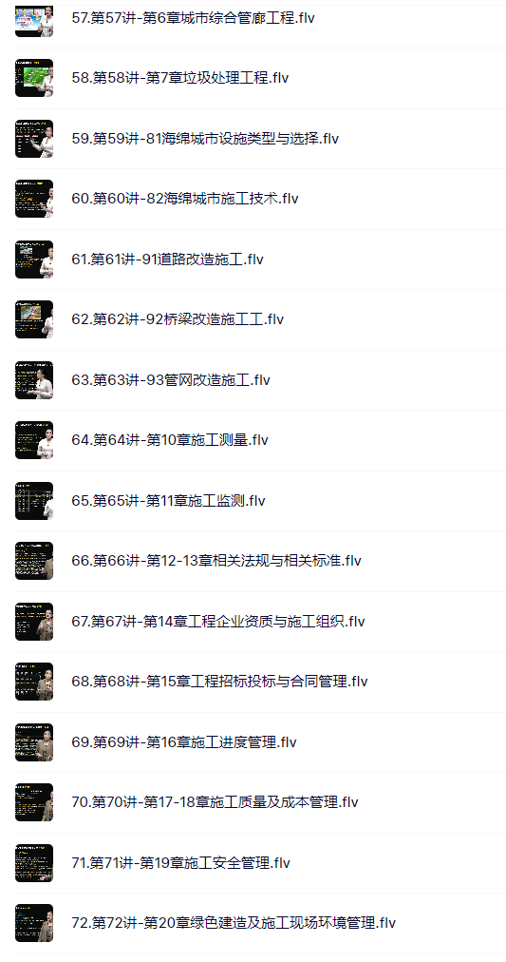Open 62.第62讲-92桥梁改造施工工.flv file
Screen dimensions: 506x962
178,319
